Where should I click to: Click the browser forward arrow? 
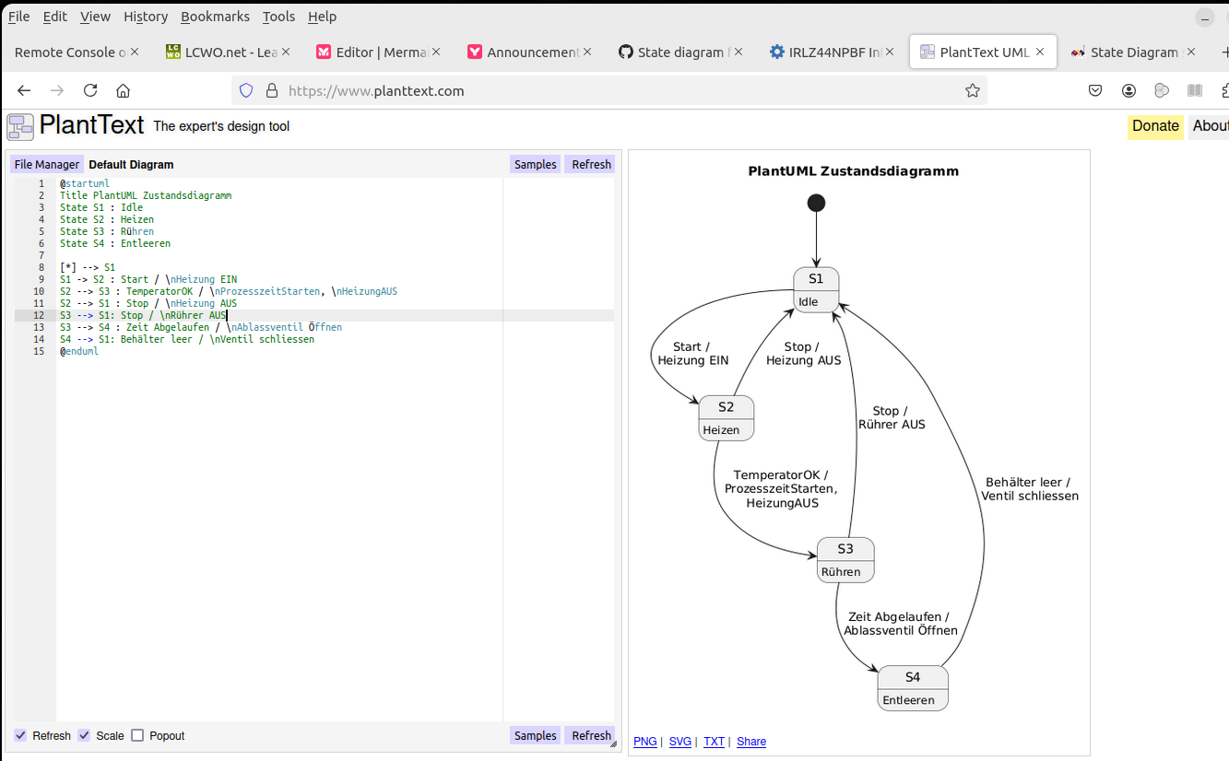coord(57,90)
